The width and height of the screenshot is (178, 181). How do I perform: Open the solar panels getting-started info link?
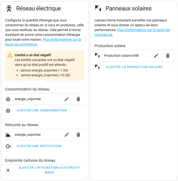point(132,32)
